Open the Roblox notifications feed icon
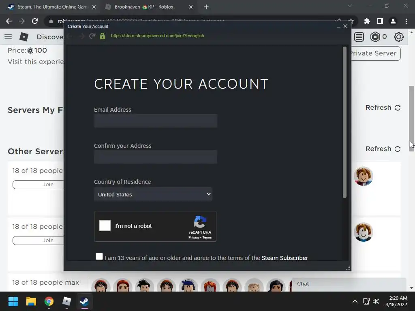415x311 pixels. (359, 37)
